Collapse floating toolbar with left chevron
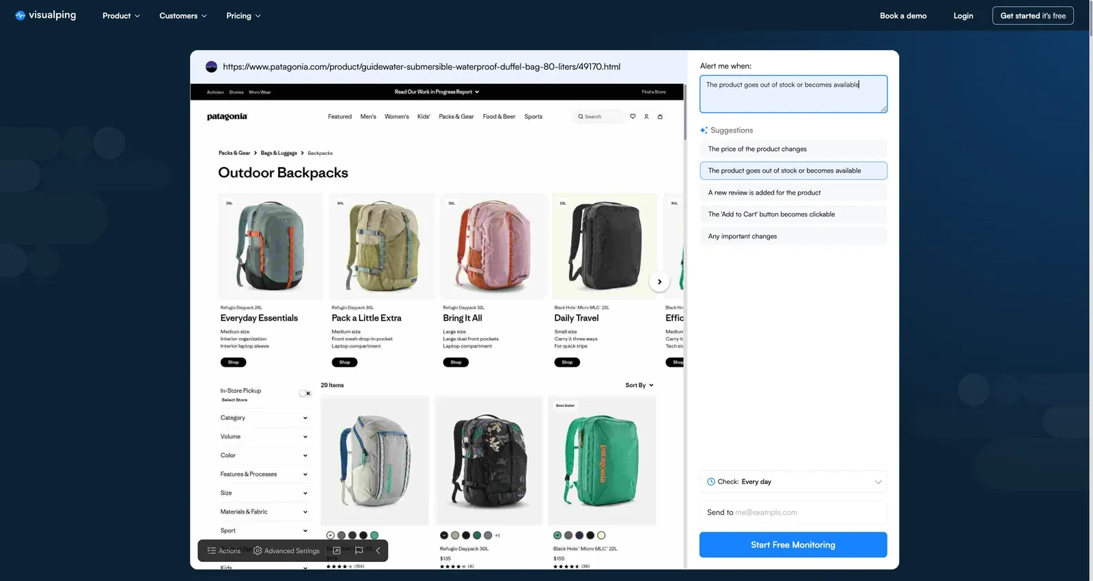Image resolution: width=1093 pixels, height=581 pixels. pyautogui.click(x=378, y=551)
